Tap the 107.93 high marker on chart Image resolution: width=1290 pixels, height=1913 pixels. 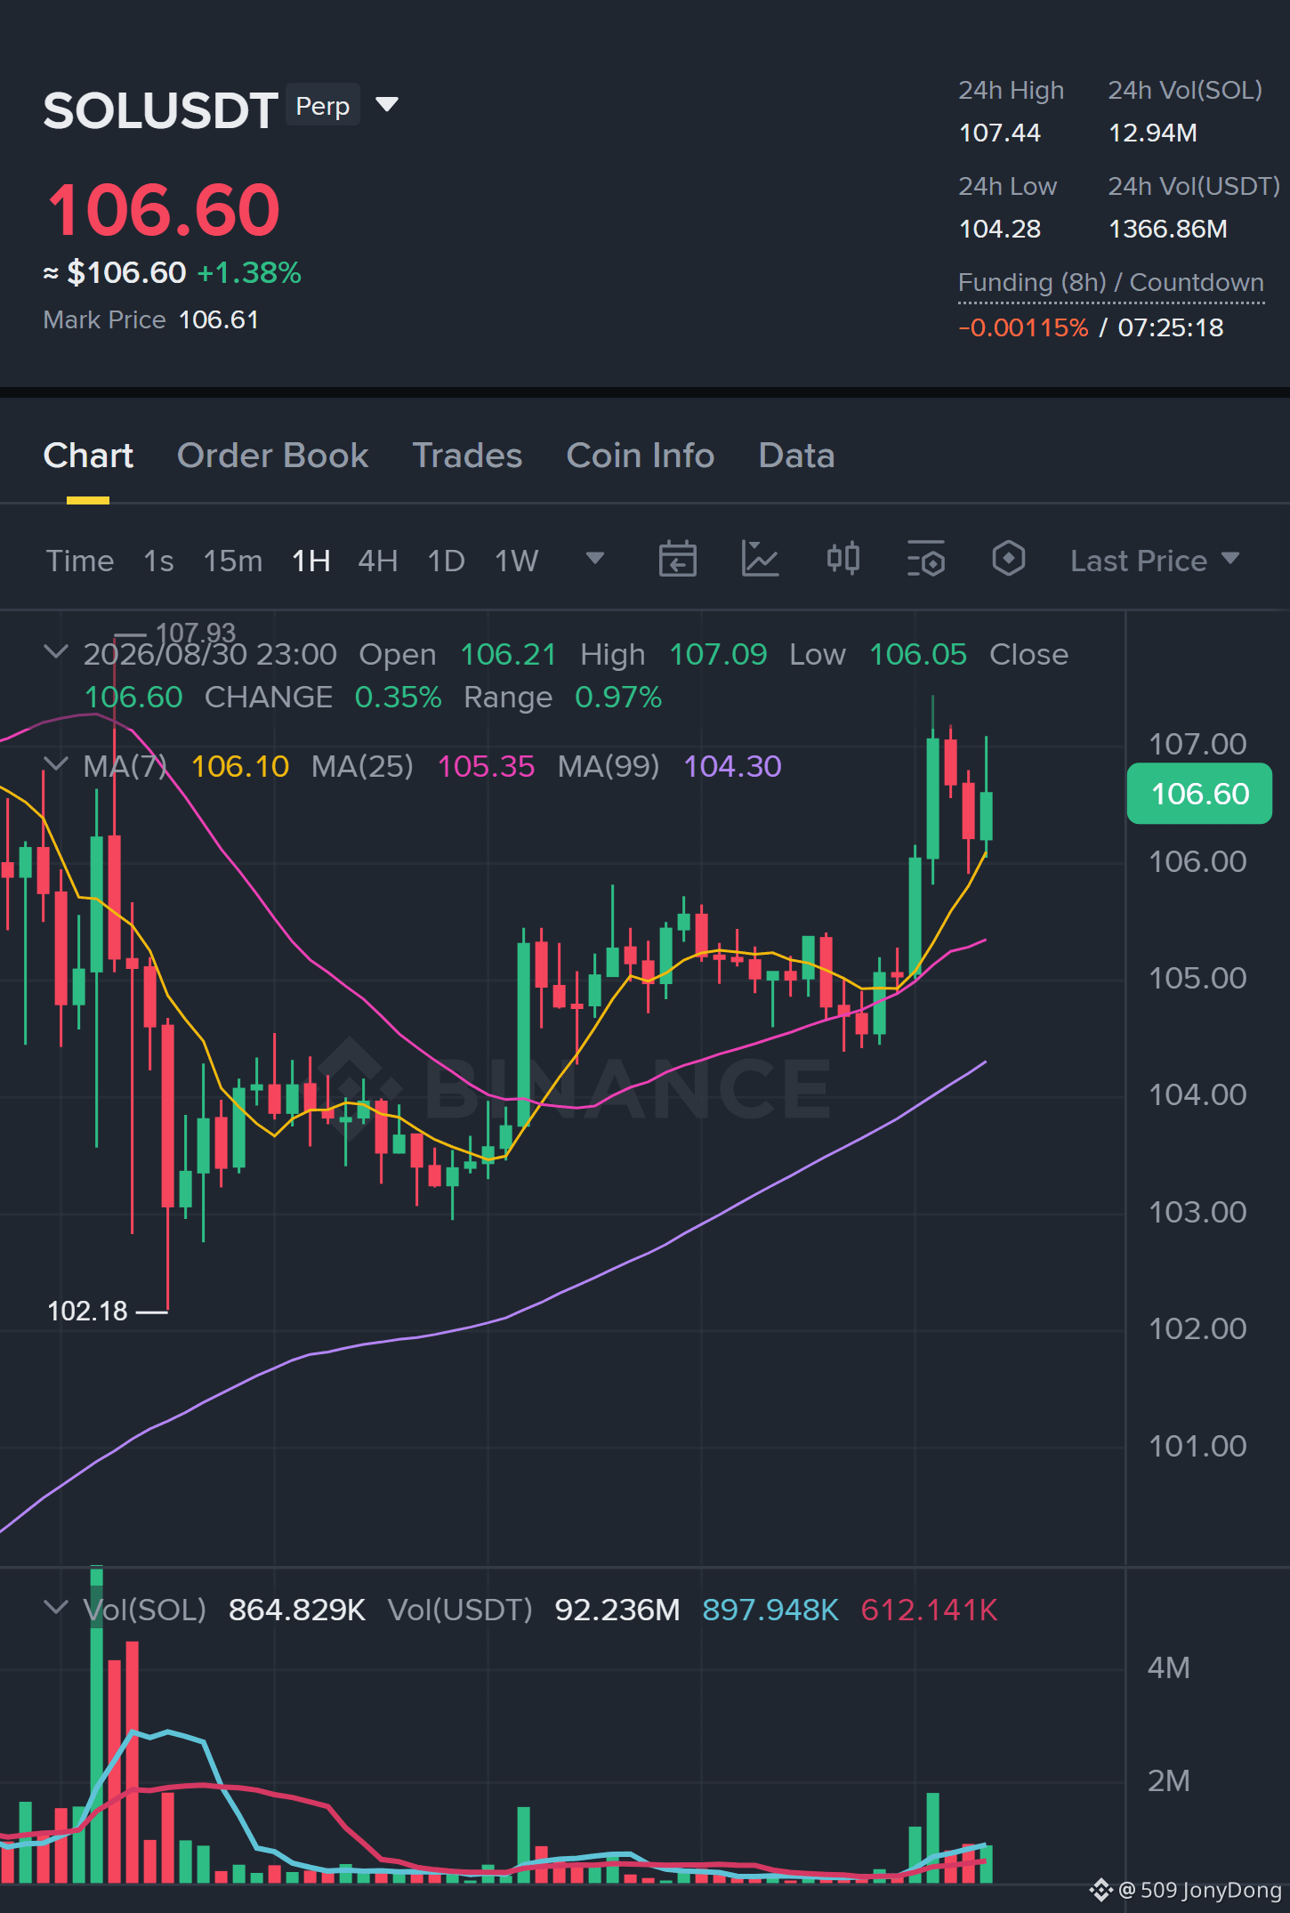[x=196, y=633]
